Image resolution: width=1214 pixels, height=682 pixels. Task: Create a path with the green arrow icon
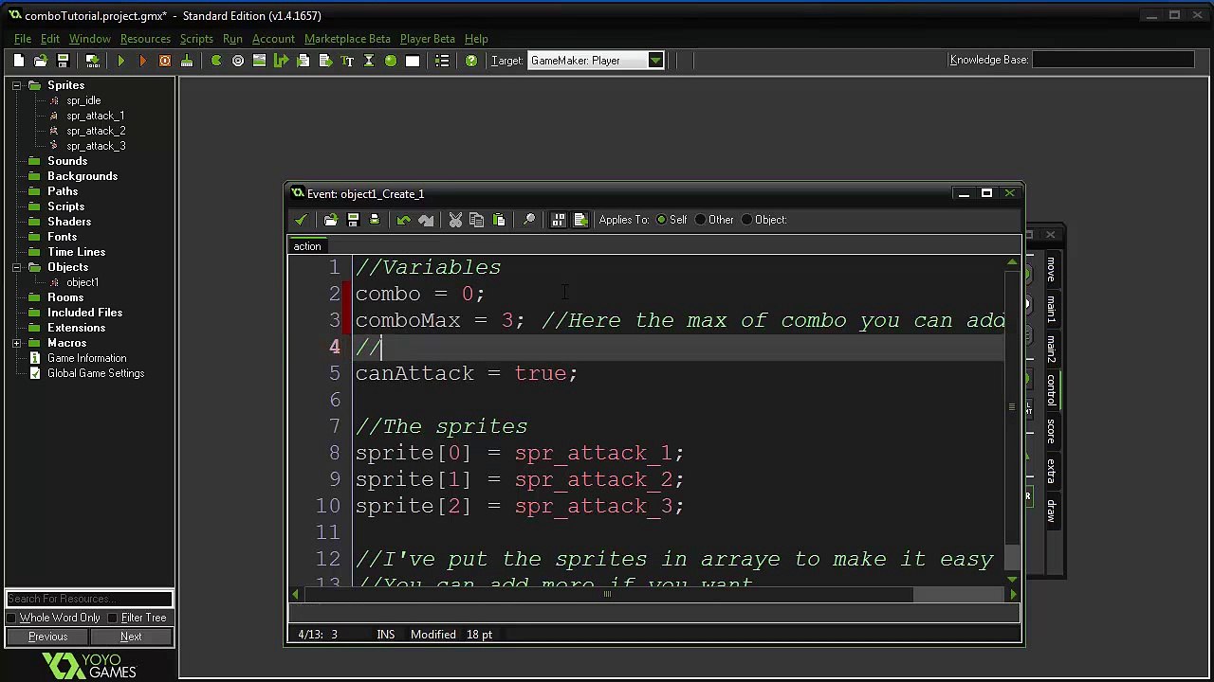tap(281, 61)
